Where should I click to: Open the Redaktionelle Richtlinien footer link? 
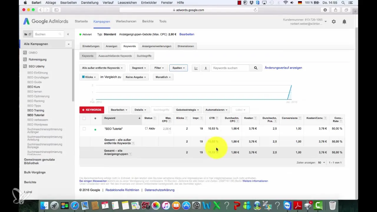(x=122, y=190)
